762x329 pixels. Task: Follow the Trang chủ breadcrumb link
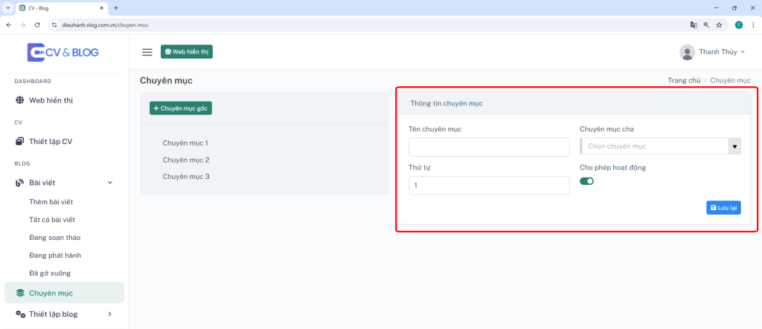pos(684,80)
